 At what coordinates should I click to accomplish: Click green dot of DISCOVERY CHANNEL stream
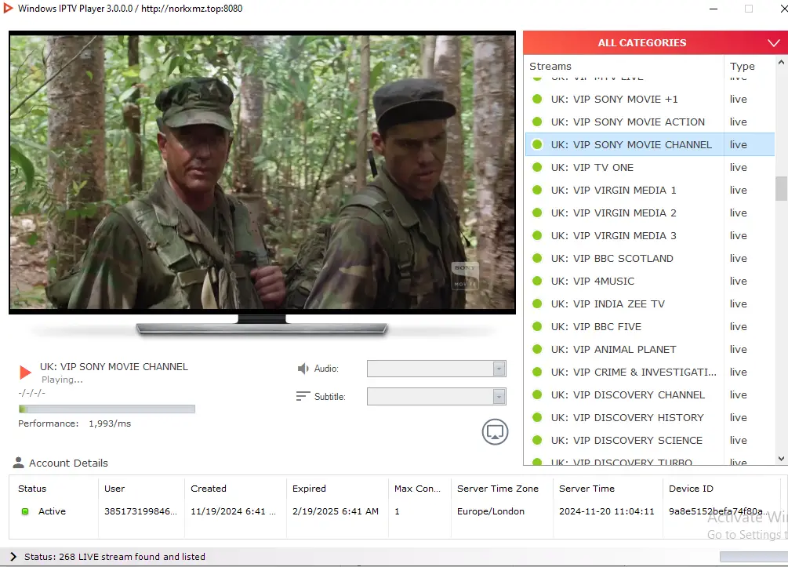coord(537,394)
